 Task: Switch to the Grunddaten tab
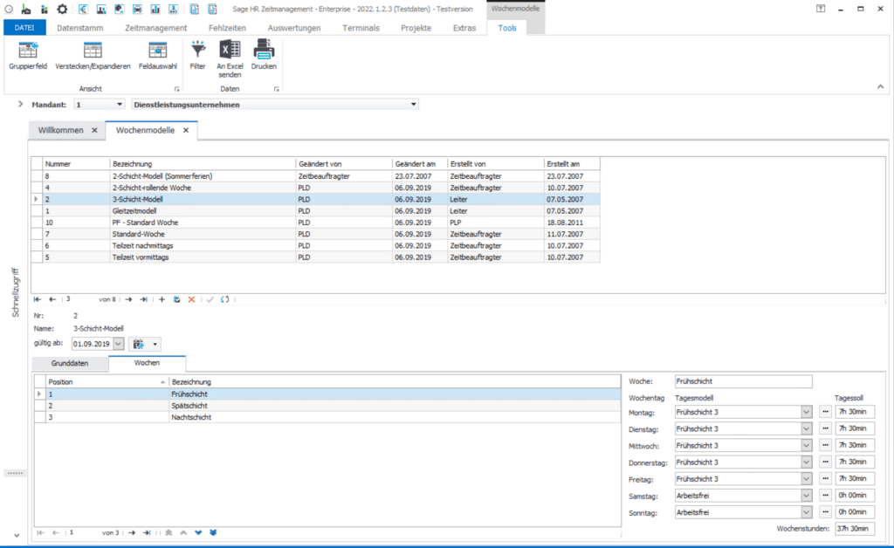click(x=70, y=363)
